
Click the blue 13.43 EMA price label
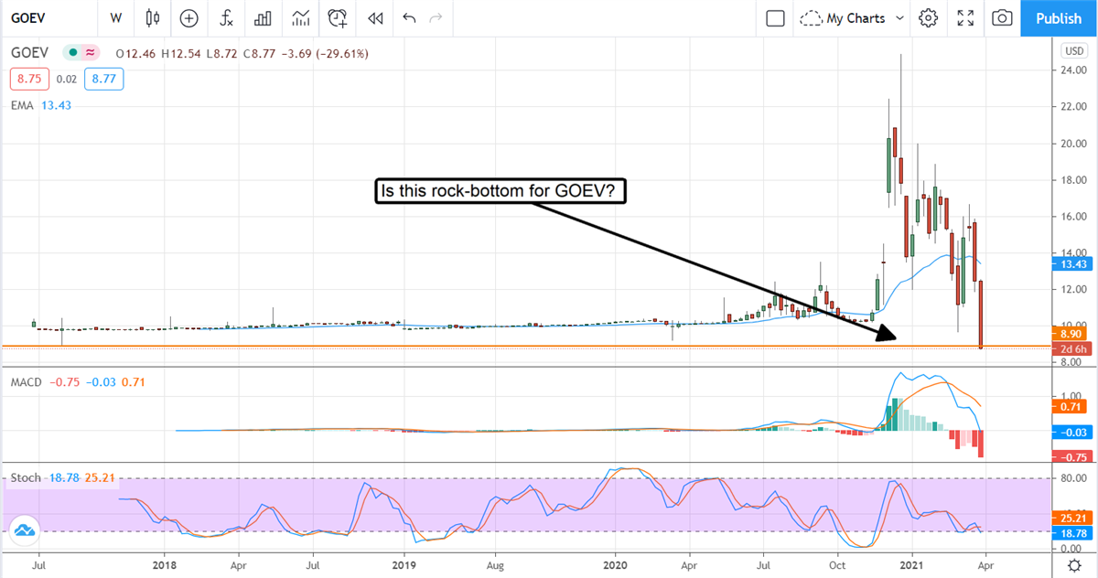point(1071,263)
